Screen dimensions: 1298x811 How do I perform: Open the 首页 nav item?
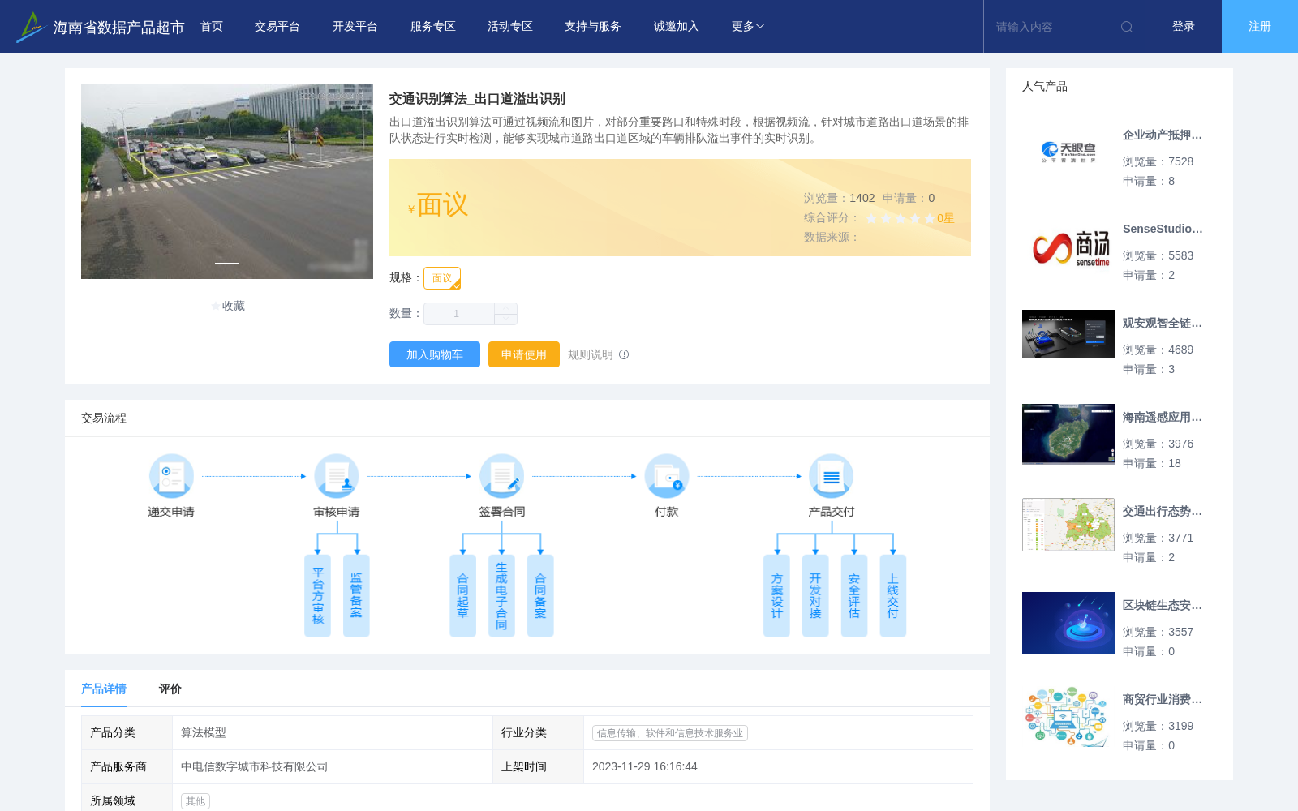coord(212,27)
